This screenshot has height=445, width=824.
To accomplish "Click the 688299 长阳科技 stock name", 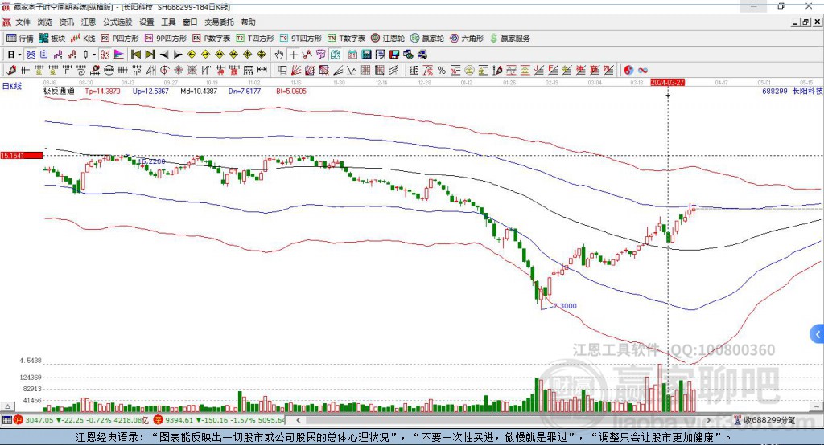I will [792, 91].
